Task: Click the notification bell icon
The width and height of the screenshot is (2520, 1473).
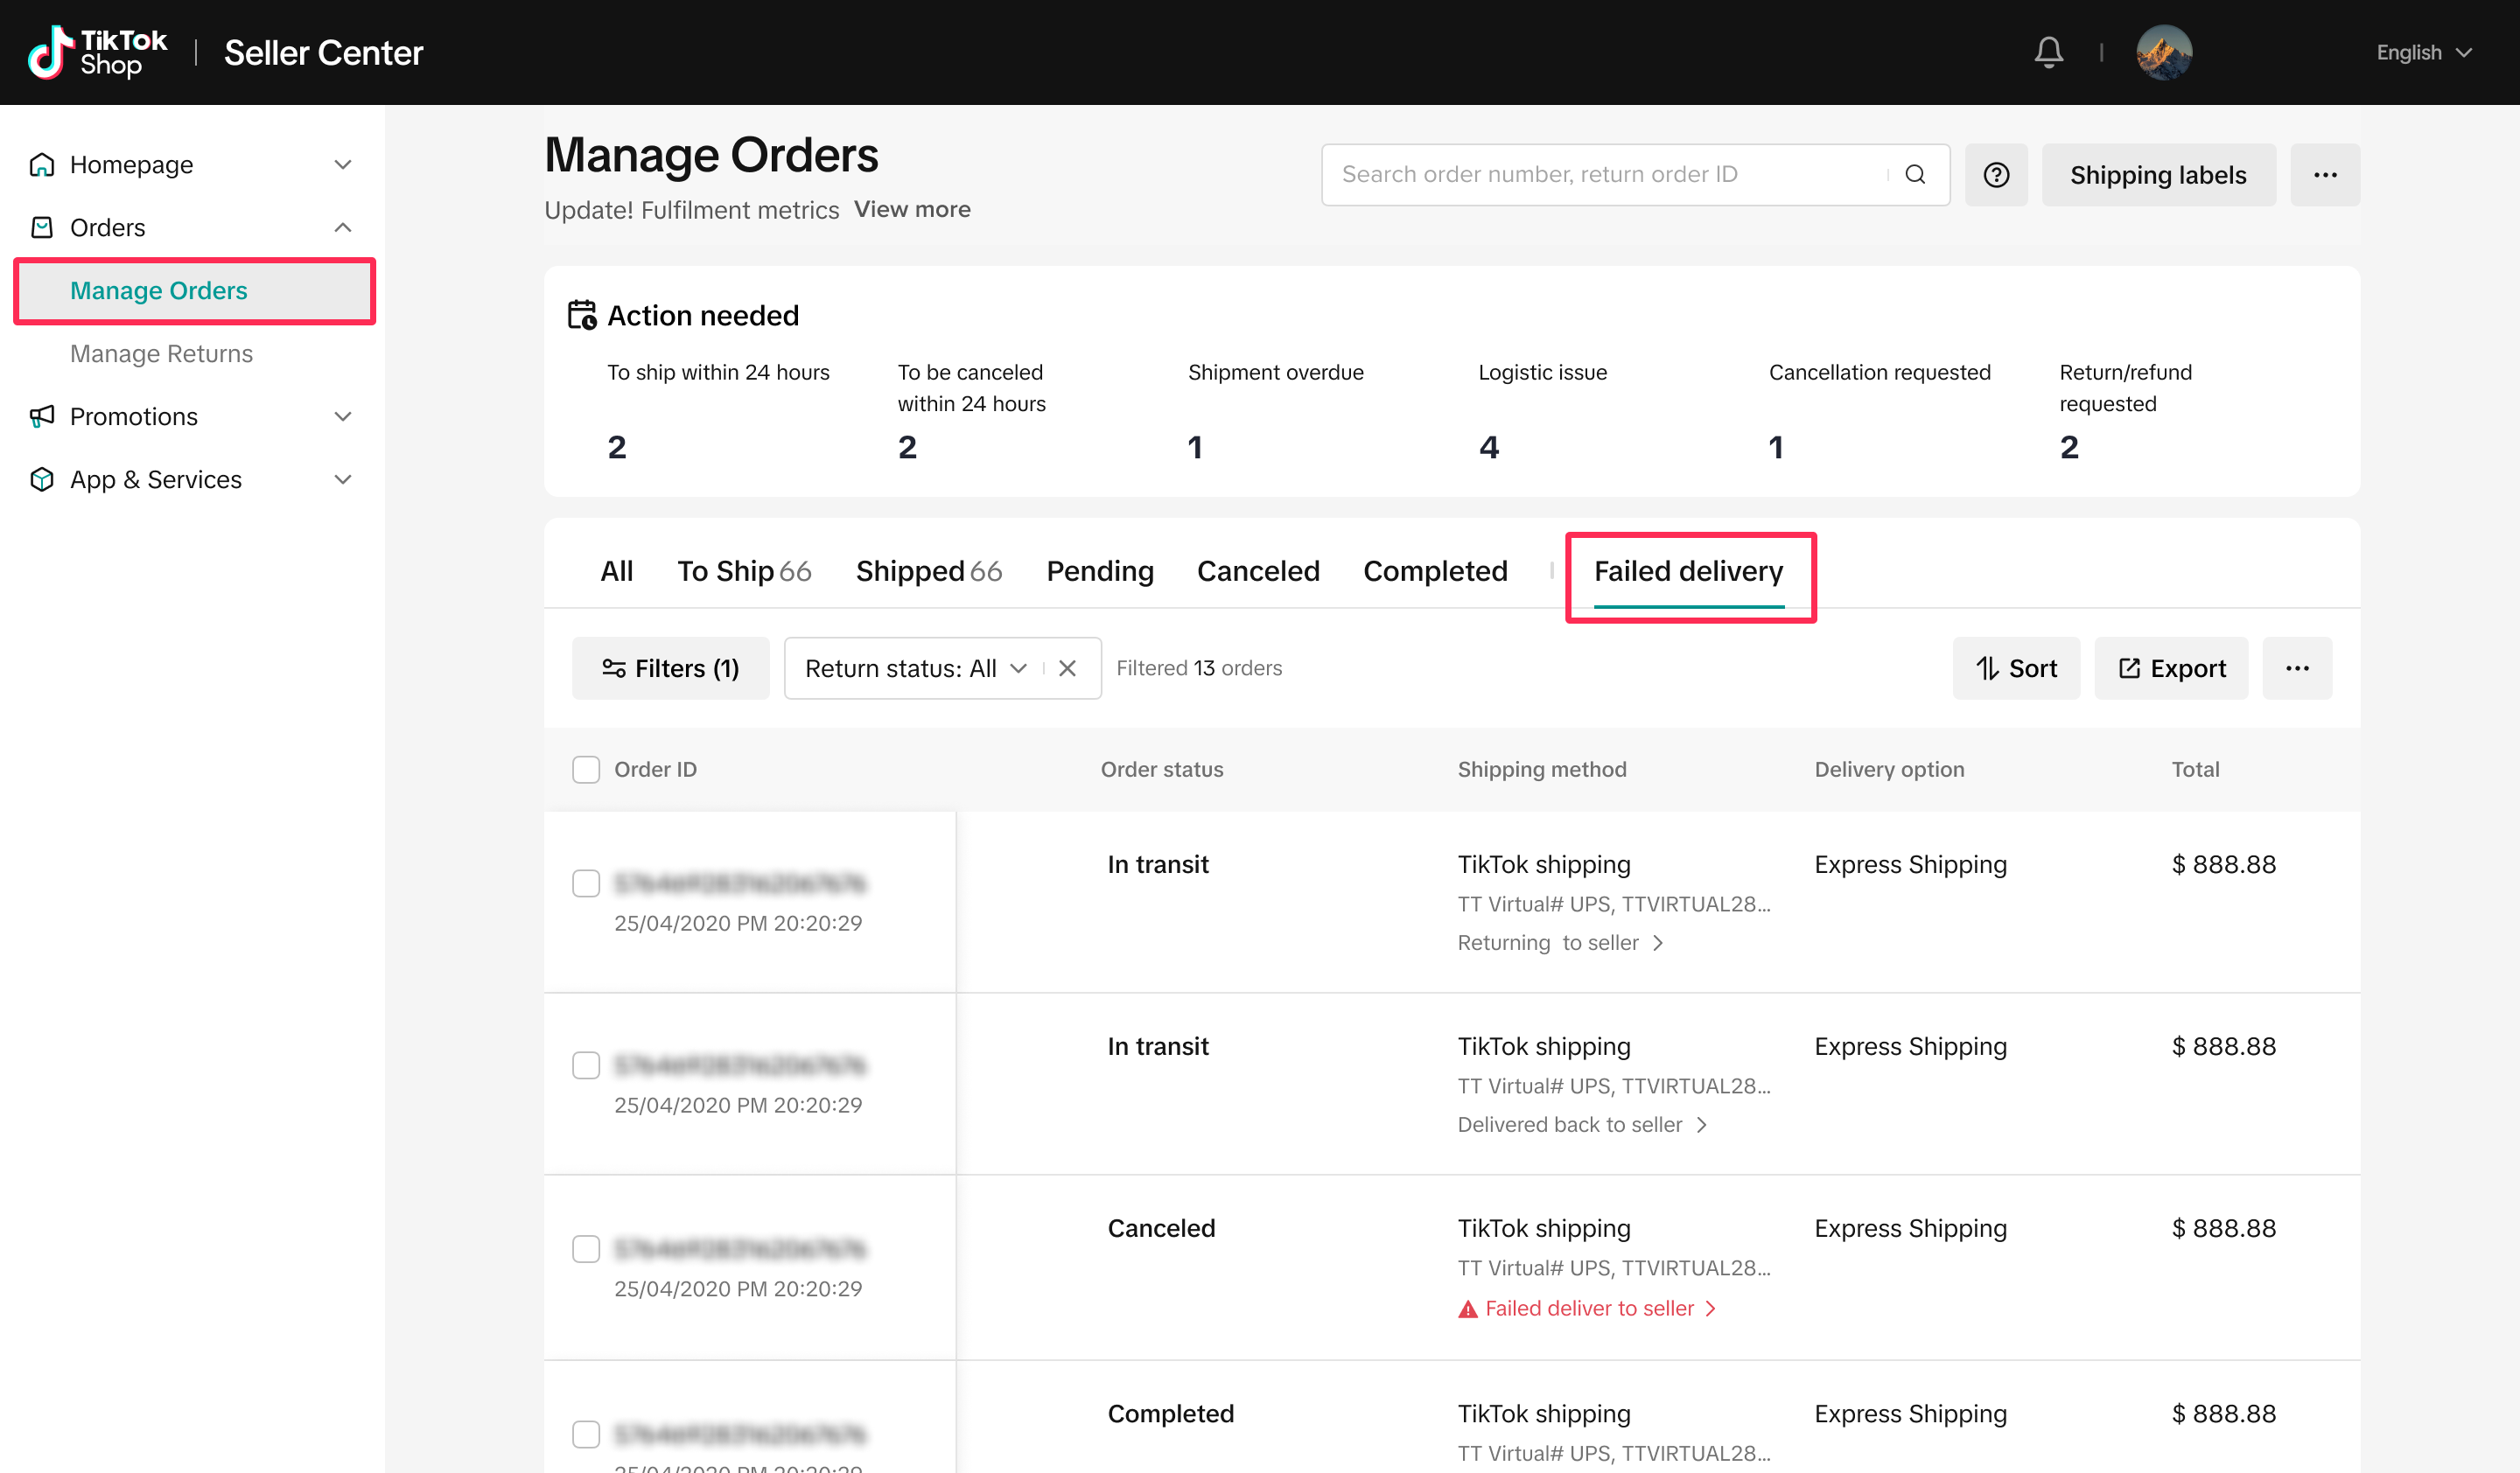Action: point(2048,52)
